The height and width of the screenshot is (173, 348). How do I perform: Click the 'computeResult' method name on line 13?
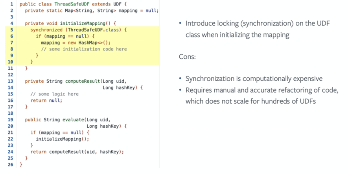click(83, 81)
